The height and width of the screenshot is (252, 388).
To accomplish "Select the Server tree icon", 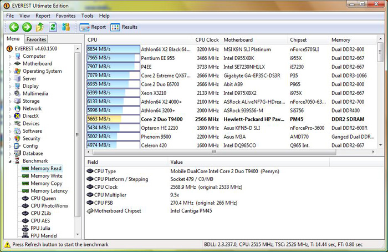I will [x=18, y=79].
